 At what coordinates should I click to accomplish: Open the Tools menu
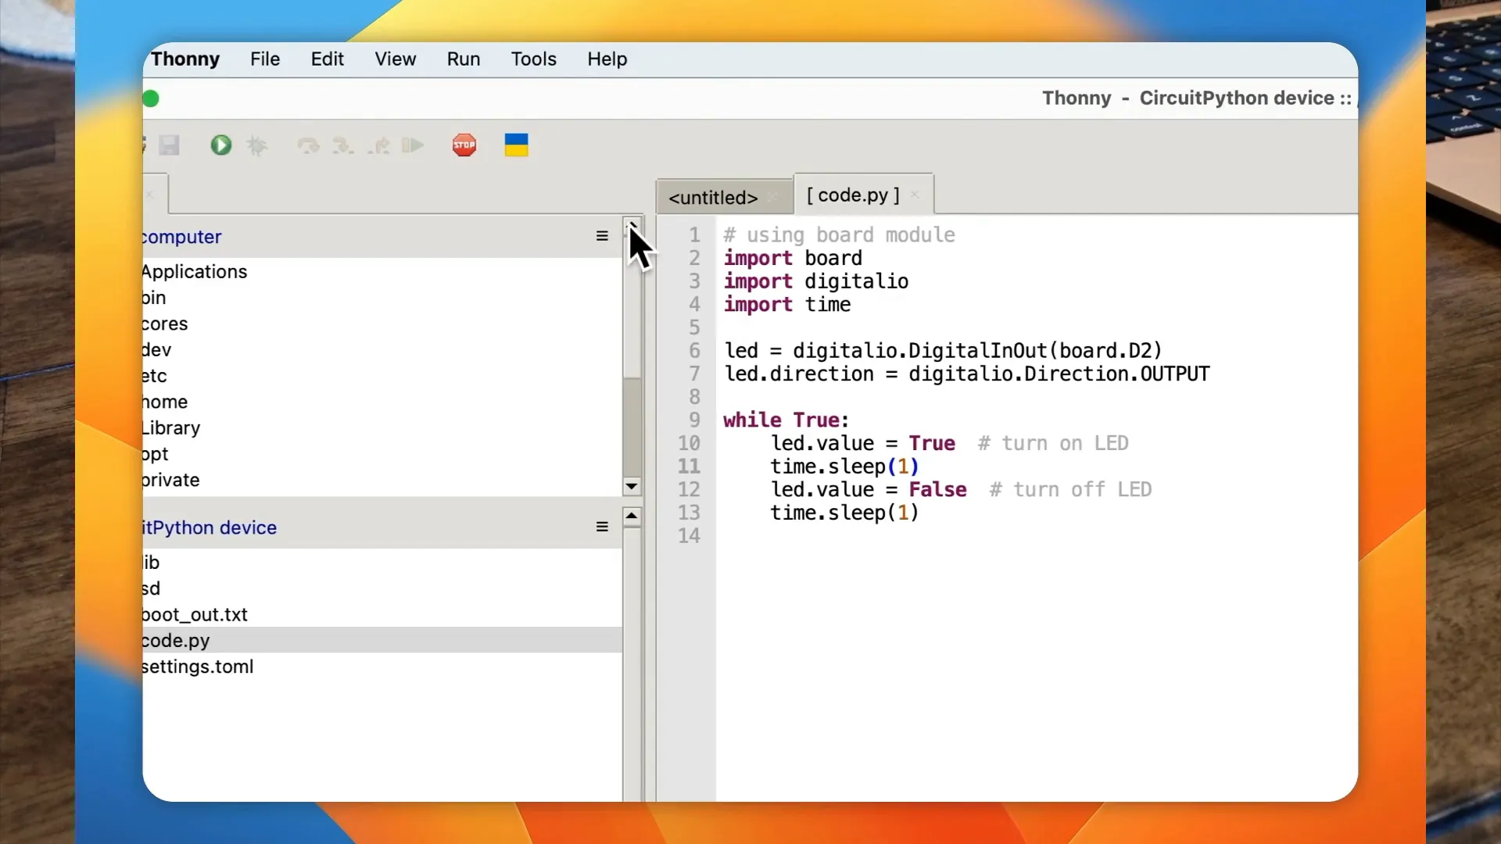click(534, 59)
